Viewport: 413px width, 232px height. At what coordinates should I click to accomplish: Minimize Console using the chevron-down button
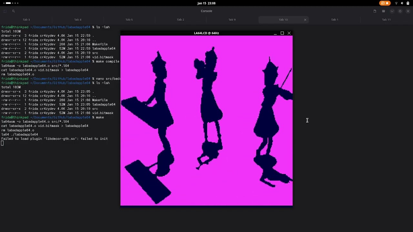[392, 11]
